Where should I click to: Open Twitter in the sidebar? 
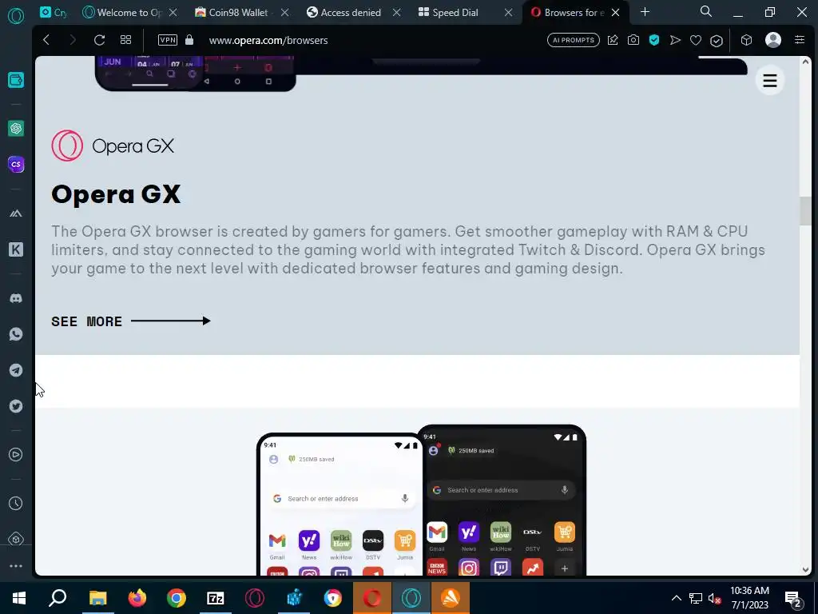pos(16,406)
